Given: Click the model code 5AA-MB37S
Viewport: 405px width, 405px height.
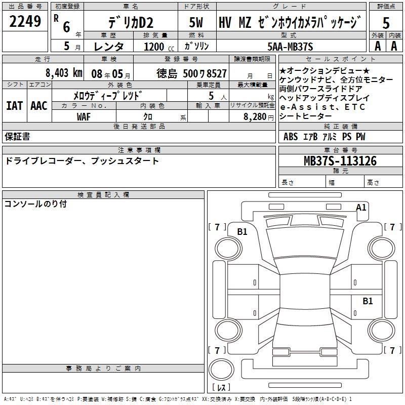Looking at the screenshot, I should pyautogui.click(x=290, y=47).
